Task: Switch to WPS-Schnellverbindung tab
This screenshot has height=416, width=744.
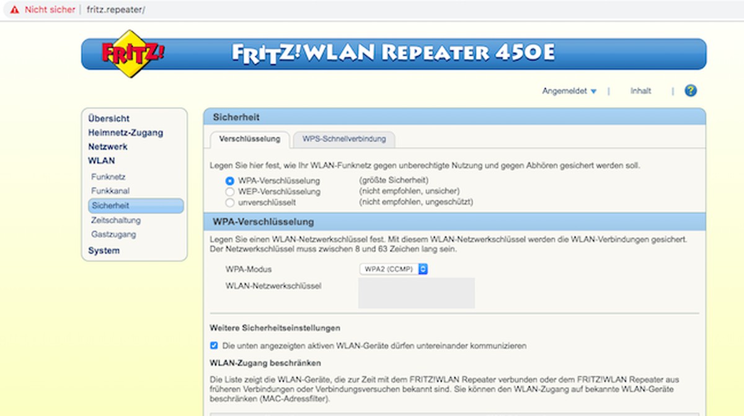Action: click(344, 139)
